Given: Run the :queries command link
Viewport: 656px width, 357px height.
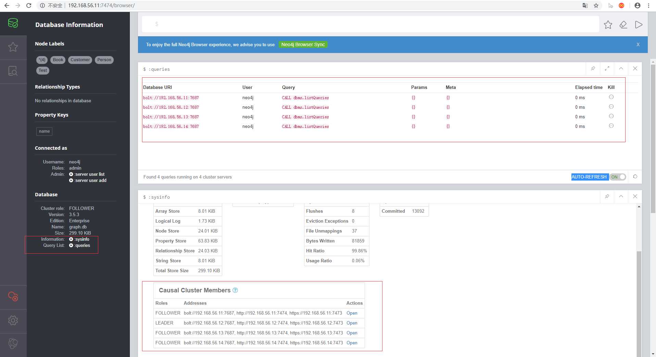Looking at the screenshot, I should point(80,246).
